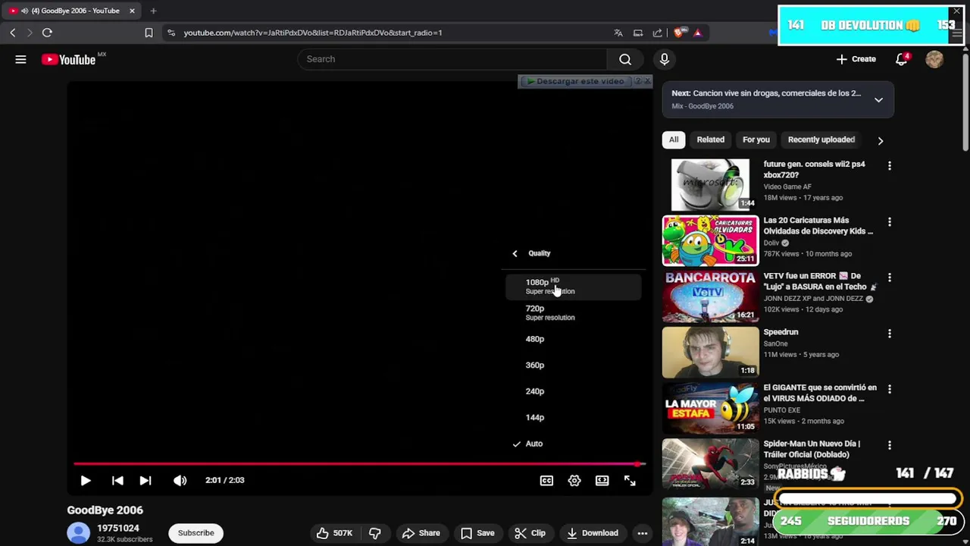Open Discovery Kids caricaturas video thumbnail

point(710,240)
